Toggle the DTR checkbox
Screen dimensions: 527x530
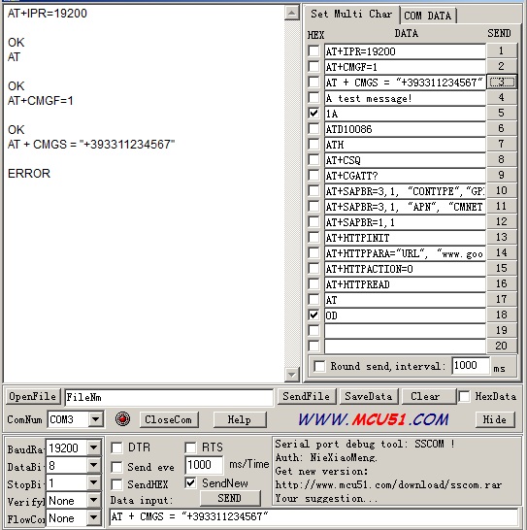coord(117,447)
